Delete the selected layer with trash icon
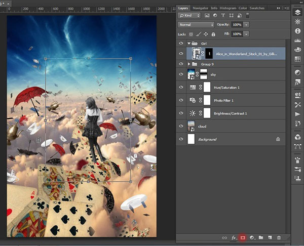 [x=279, y=238]
